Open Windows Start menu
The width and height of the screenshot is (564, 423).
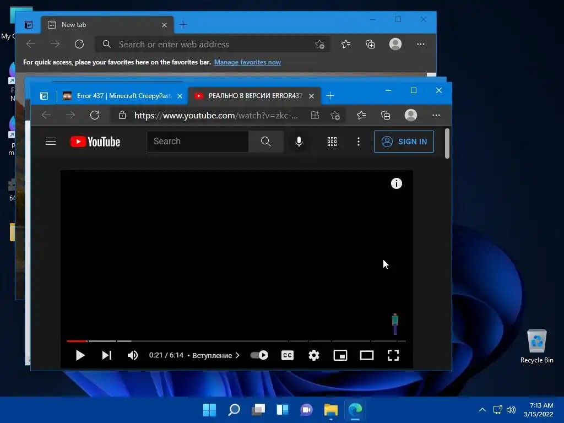210,409
